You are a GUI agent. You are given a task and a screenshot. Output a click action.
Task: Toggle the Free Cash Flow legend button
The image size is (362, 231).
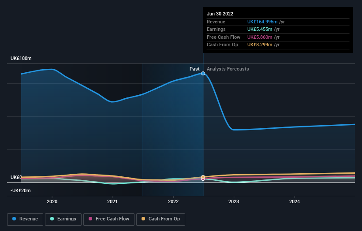coord(109,219)
